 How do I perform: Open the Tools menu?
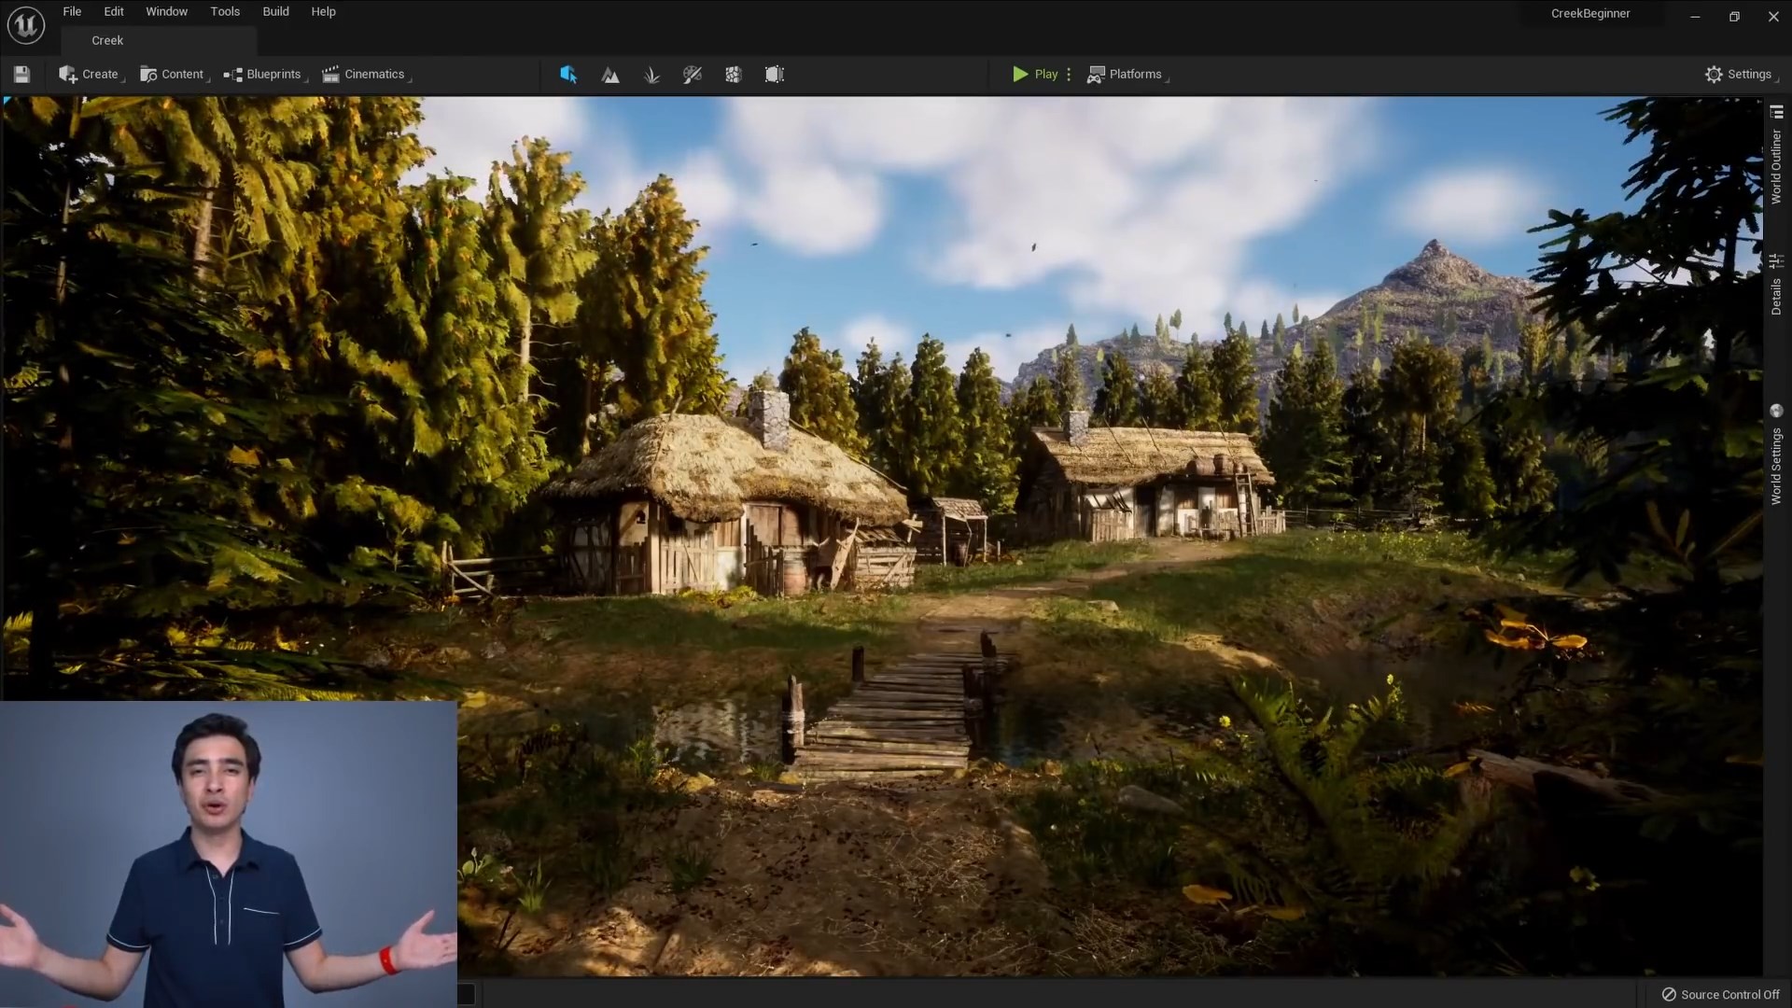(225, 11)
